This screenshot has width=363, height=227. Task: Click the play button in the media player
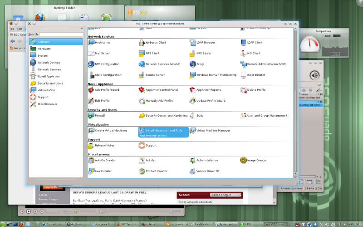(x=29, y=211)
